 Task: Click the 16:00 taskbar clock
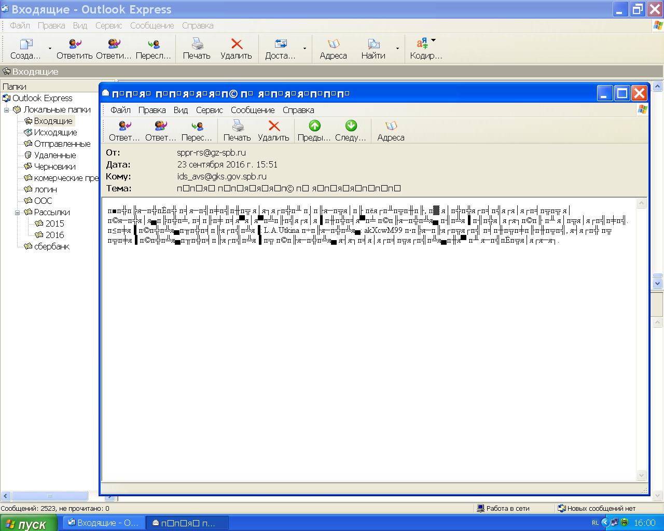[x=645, y=523]
